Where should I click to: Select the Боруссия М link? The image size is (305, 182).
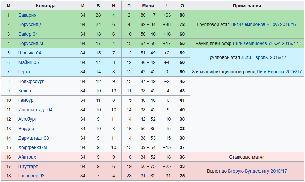31,43
